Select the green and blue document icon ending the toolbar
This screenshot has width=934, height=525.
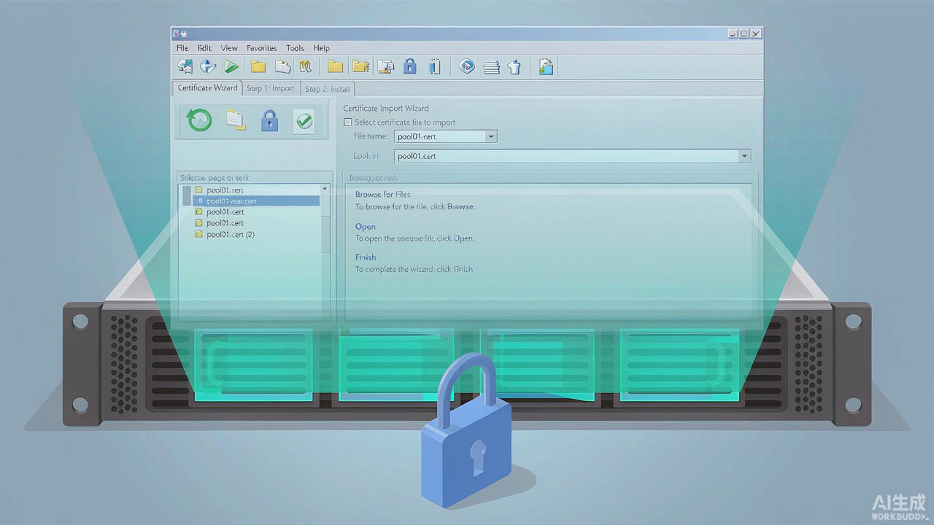[546, 67]
